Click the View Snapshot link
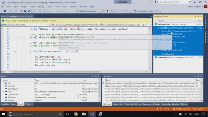208x117 pixels. point(168,54)
